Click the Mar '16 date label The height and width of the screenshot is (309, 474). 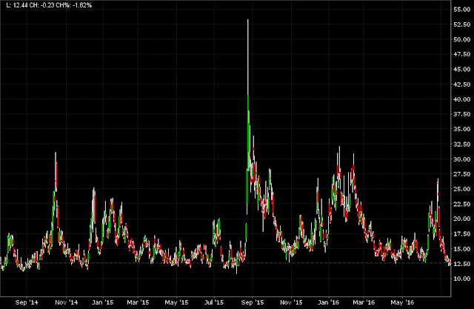click(364, 302)
